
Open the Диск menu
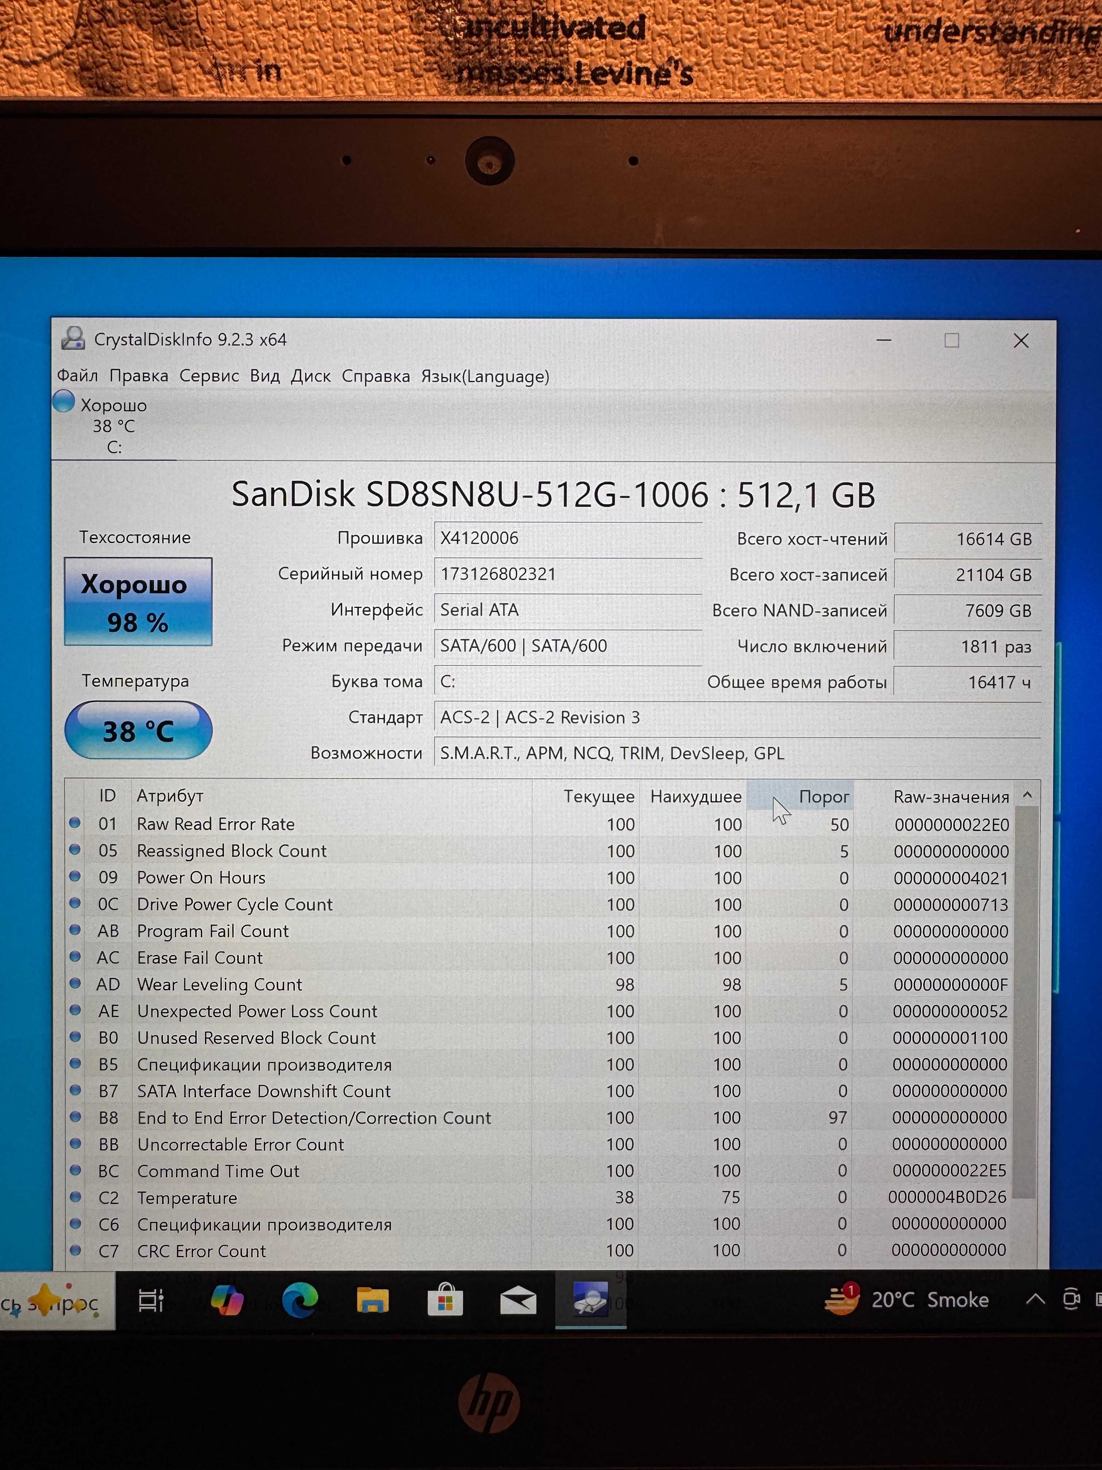(x=310, y=376)
